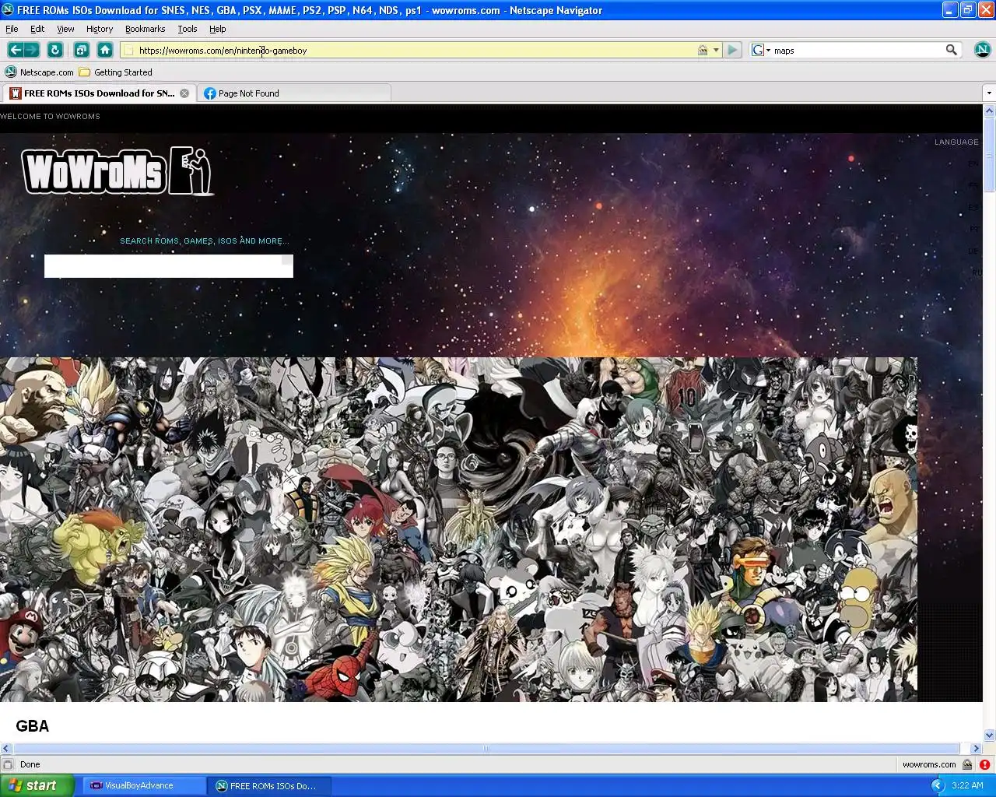The height and width of the screenshot is (797, 996).
Task: Click the LANGUAGE label
Action: click(x=956, y=142)
